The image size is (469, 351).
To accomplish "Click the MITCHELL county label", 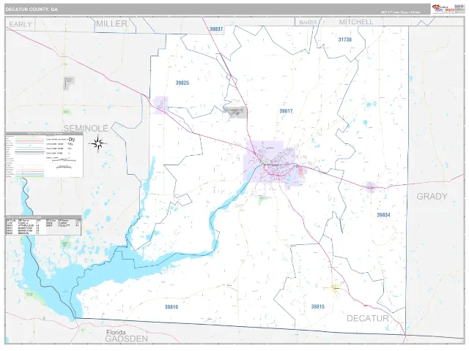I will pos(356,22).
